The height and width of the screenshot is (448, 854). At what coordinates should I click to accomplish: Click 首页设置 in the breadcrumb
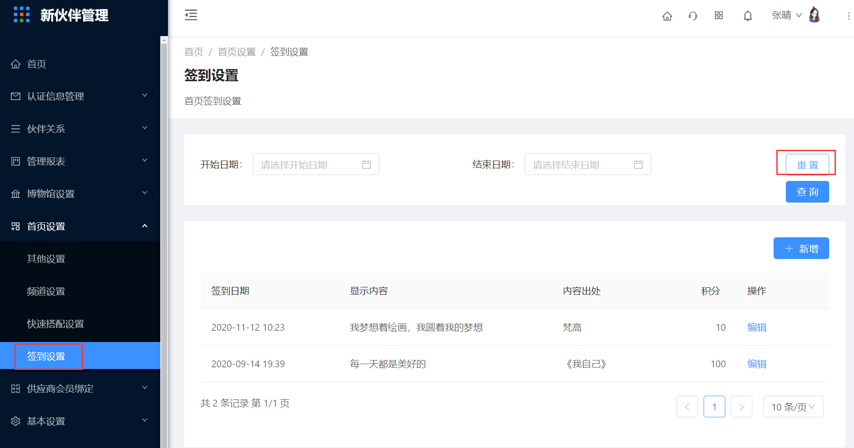click(x=237, y=52)
